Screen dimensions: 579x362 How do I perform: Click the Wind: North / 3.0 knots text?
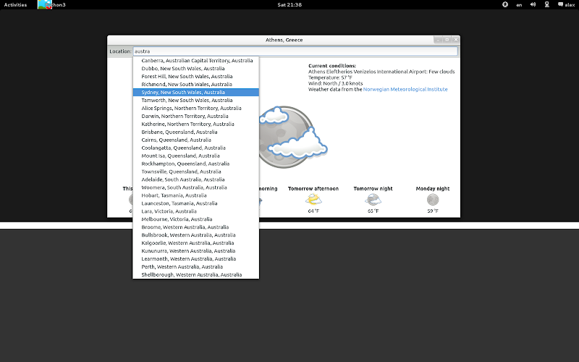(x=336, y=83)
